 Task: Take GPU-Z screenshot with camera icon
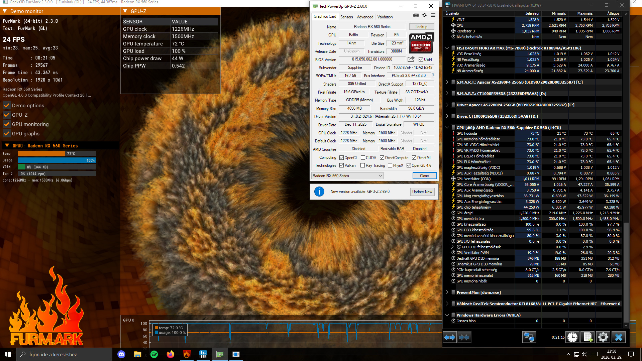pyautogui.click(x=416, y=15)
